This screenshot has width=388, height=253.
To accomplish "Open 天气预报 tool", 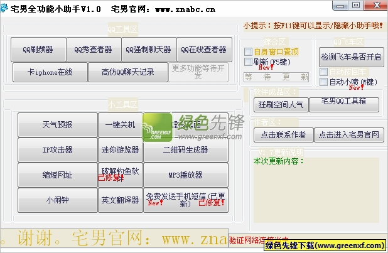I will click(57, 125).
